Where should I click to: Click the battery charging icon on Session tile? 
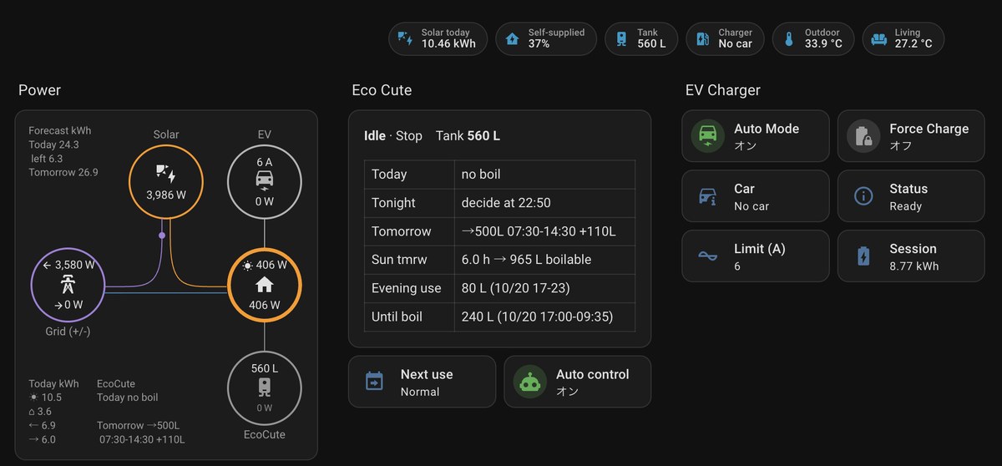(863, 256)
